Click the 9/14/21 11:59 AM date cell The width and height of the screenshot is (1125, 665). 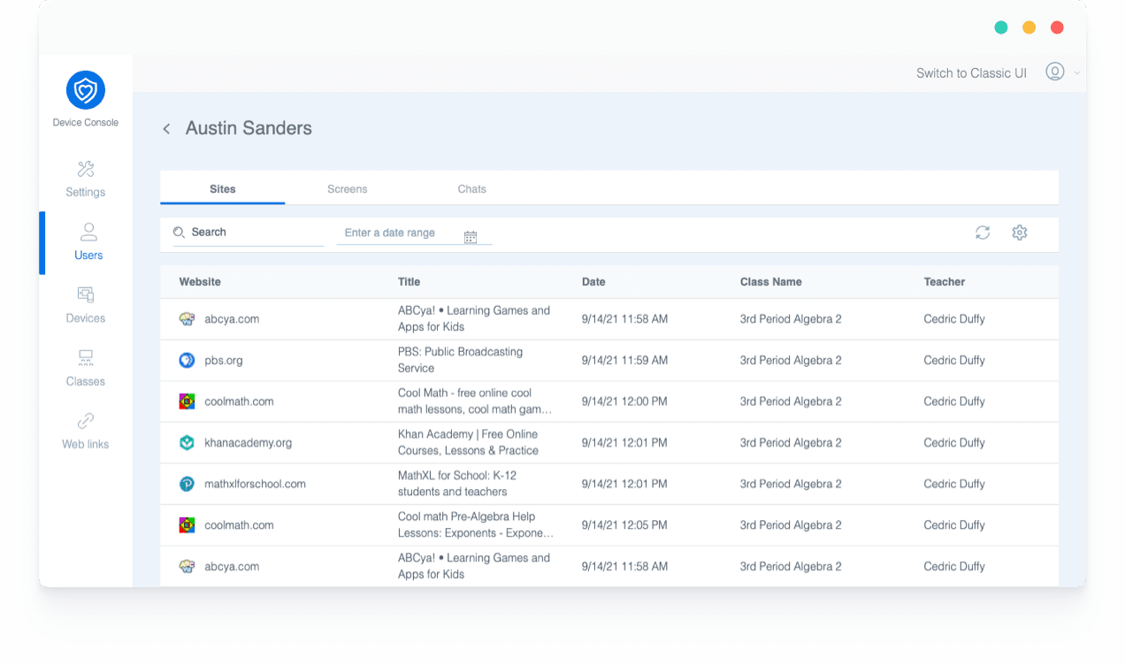pos(624,361)
